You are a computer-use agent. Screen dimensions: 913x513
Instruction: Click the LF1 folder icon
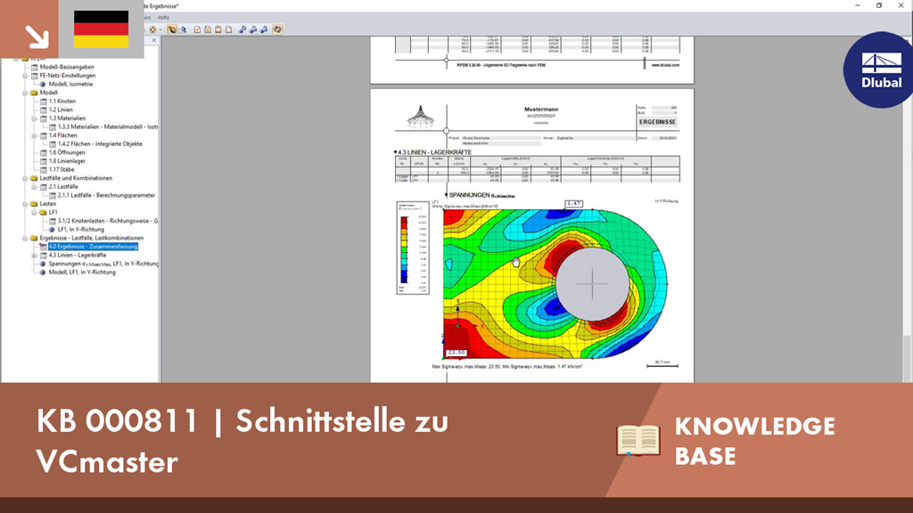click(x=43, y=212)
